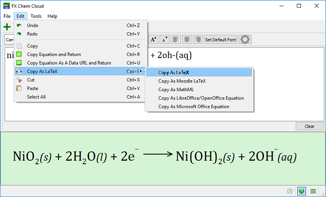Maximize the FX Chem Cloud window

(299, 6)
